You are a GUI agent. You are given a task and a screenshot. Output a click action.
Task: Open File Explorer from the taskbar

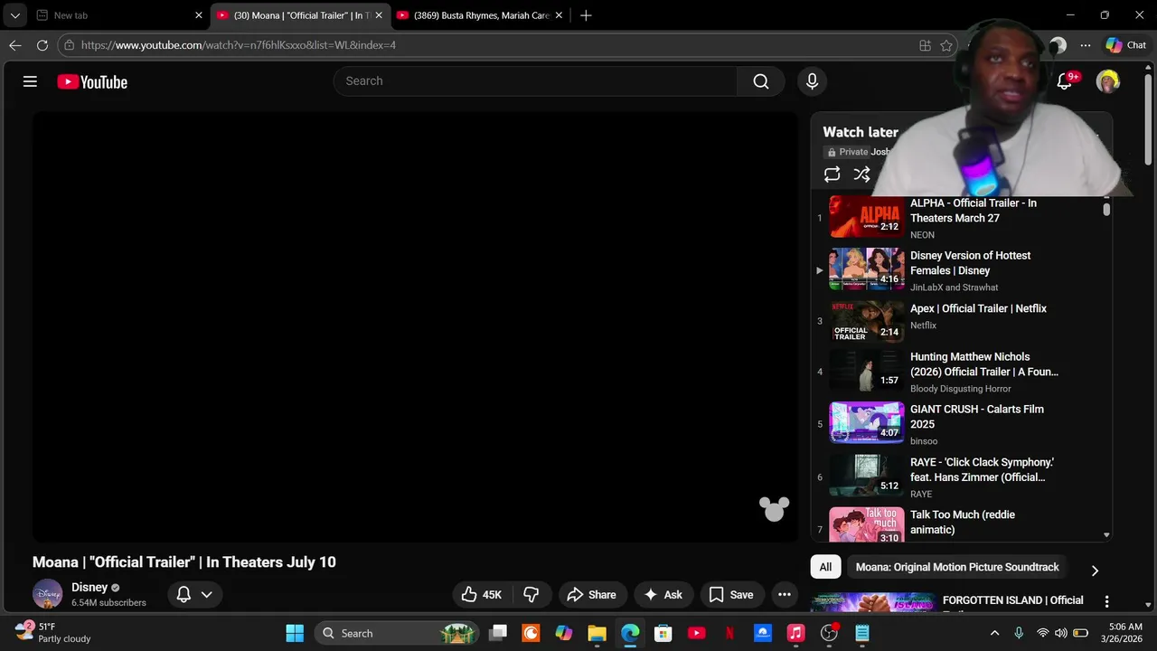597,633
